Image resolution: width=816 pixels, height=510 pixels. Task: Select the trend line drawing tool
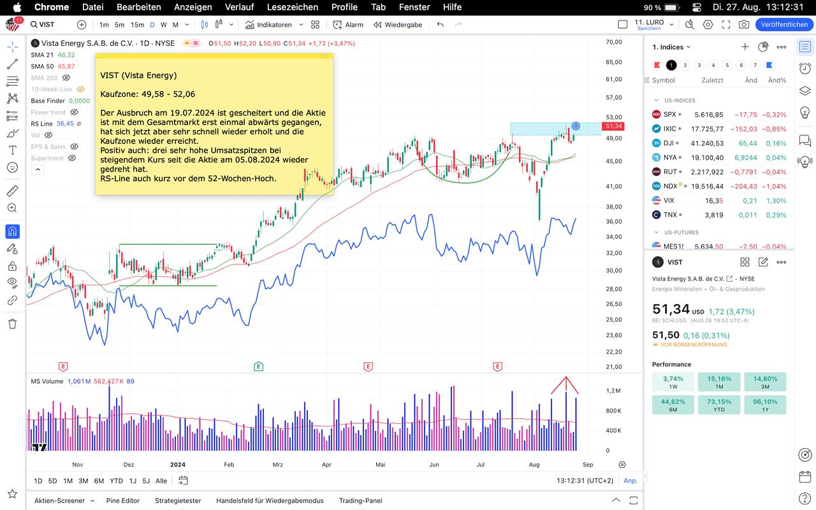pos(12,64)
